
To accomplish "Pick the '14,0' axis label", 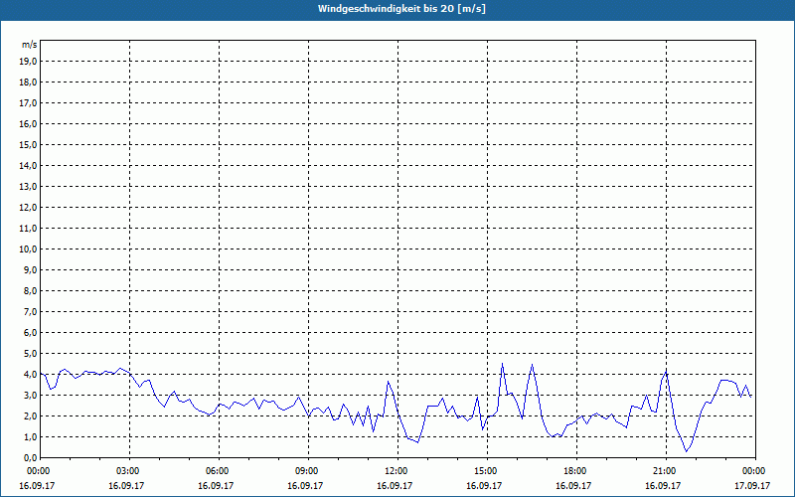I will click(x=28, y=166).
